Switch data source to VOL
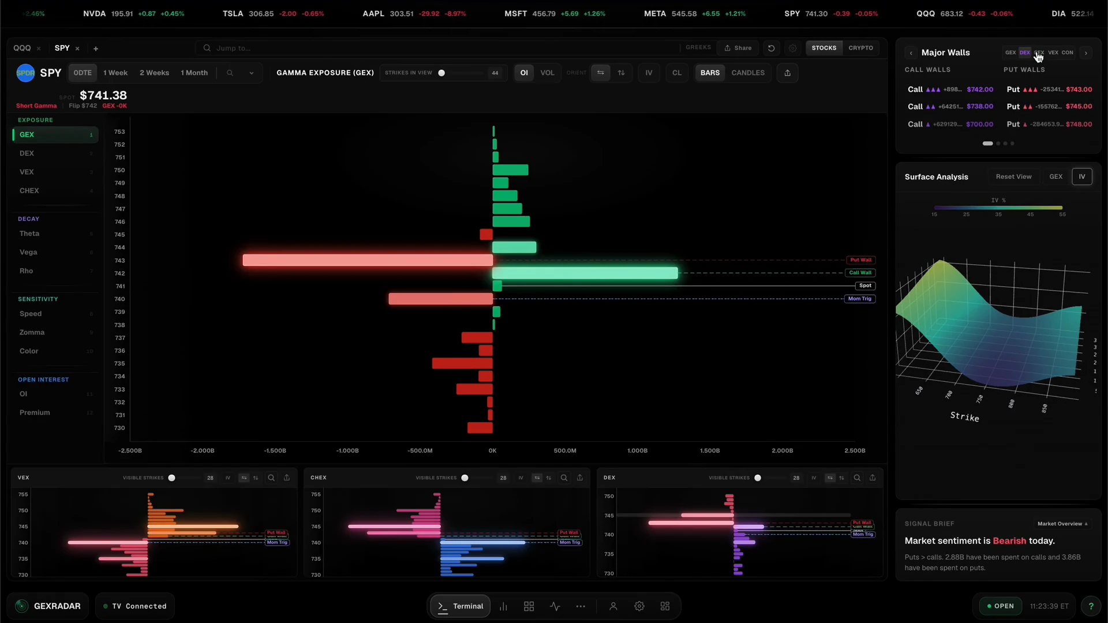This screenshot has height=623, width=1108. pos(547,73)
